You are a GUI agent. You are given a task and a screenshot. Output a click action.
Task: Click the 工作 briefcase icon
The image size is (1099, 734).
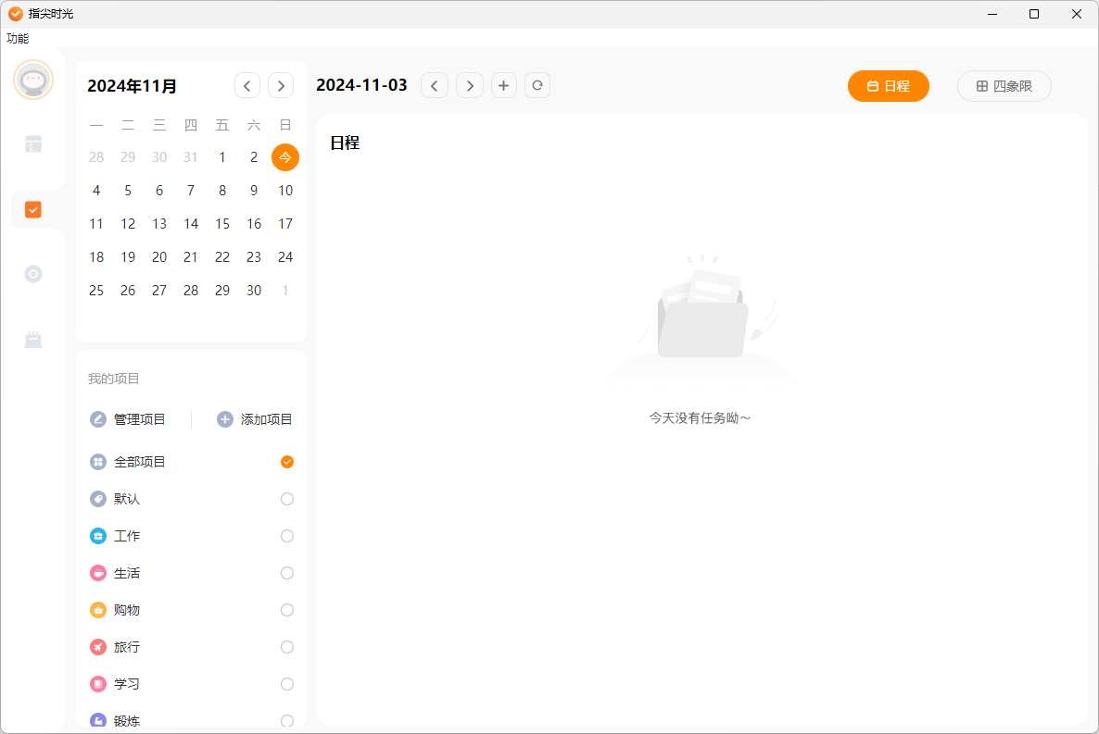coord(98,536)
